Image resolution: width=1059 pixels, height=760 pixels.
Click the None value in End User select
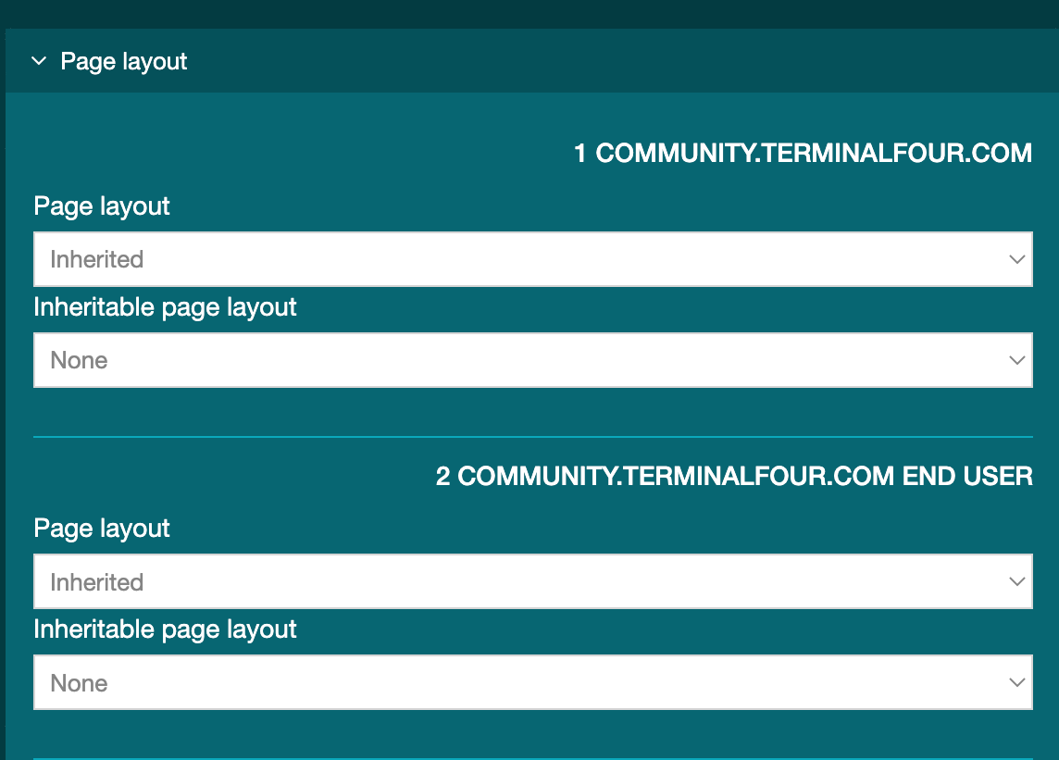click(x=80, y=683)
